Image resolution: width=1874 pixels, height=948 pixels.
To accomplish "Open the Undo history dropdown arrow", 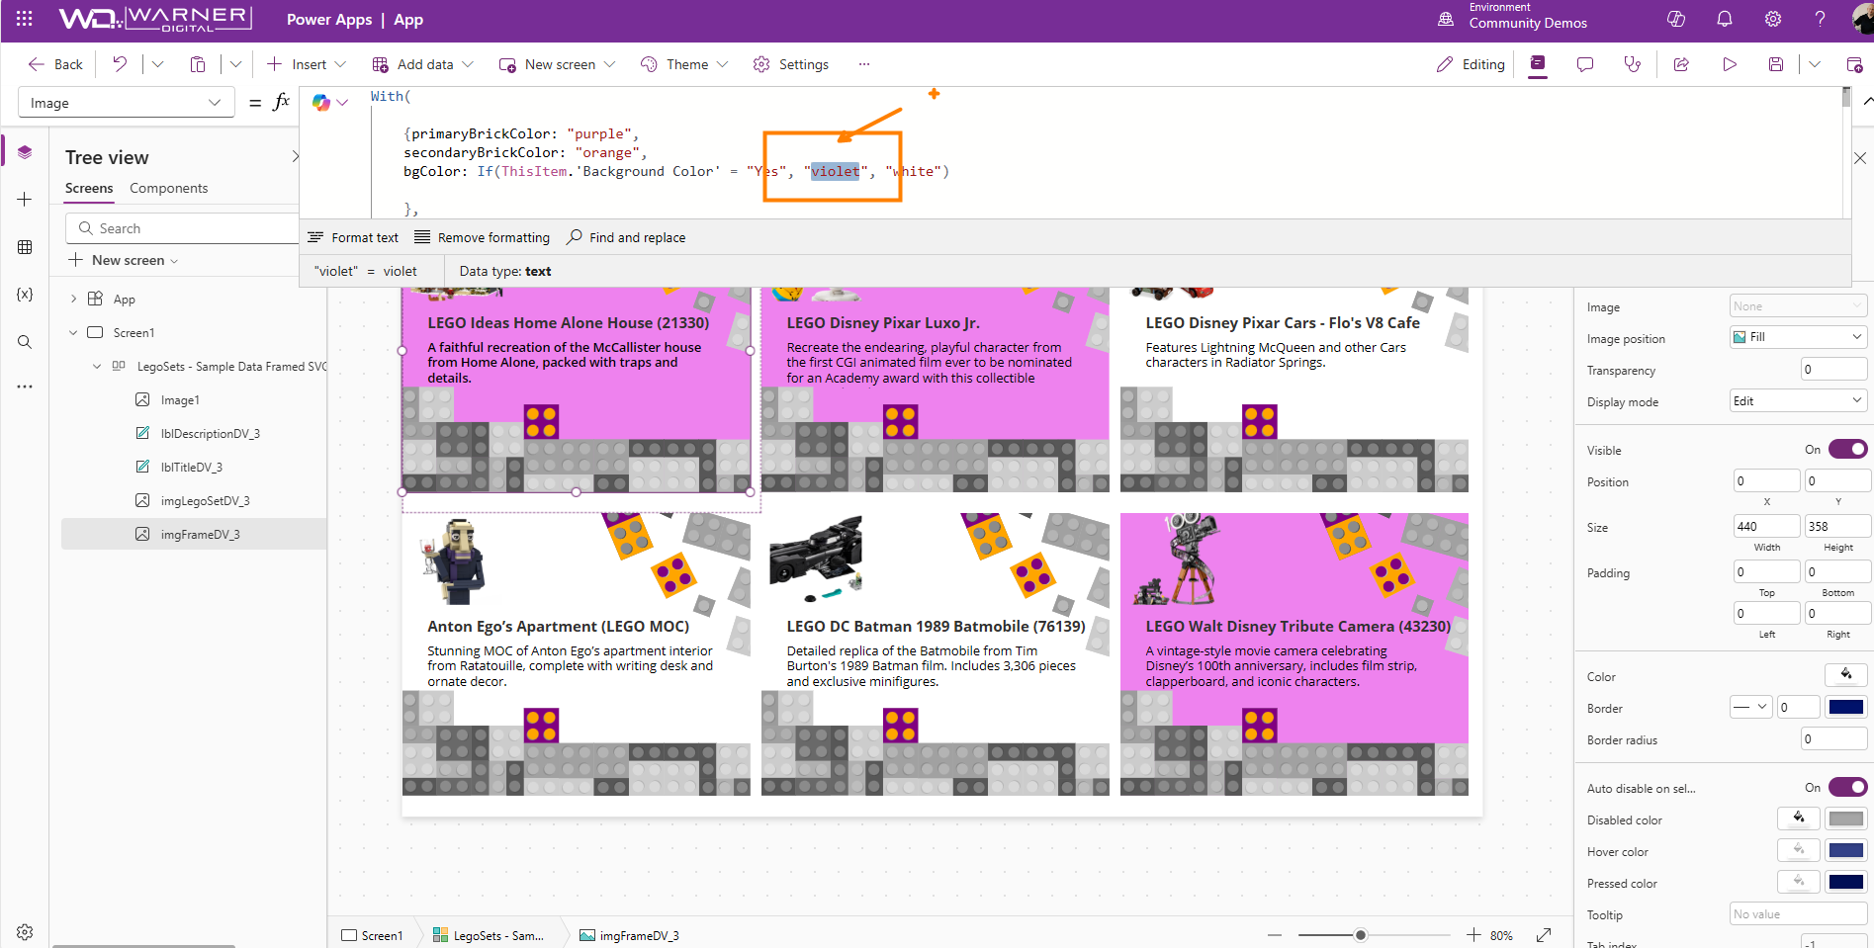I will click(x=157, y=64).
